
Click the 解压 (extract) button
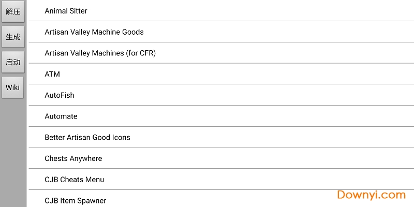coord(13,11)
